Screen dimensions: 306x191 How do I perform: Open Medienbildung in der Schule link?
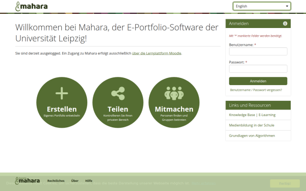tap(251, 125)
